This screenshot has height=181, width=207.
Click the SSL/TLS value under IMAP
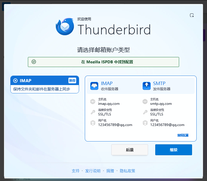pos(105,114)
